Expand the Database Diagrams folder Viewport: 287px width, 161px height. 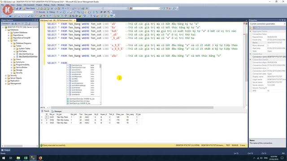pyautogui.click(x=11, y=43)
